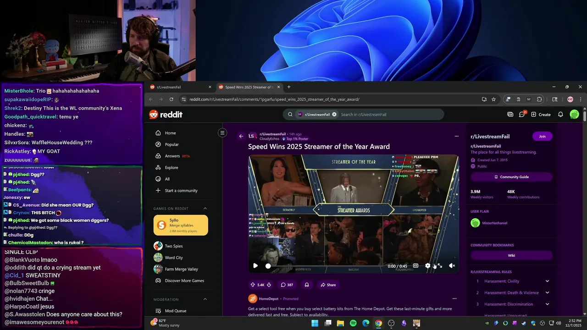The height and width of the screenshot is (330, 587).
Task: Expand rule 3 Harassment: Discrimination
Action: pos(547,304)
